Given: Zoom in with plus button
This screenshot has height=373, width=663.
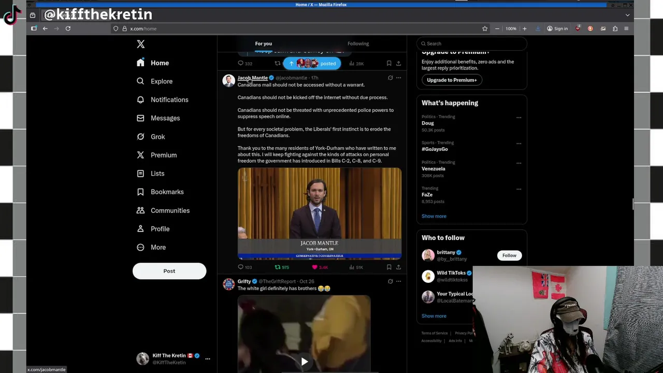Looking at the screenshot, I should pos(524,28).
